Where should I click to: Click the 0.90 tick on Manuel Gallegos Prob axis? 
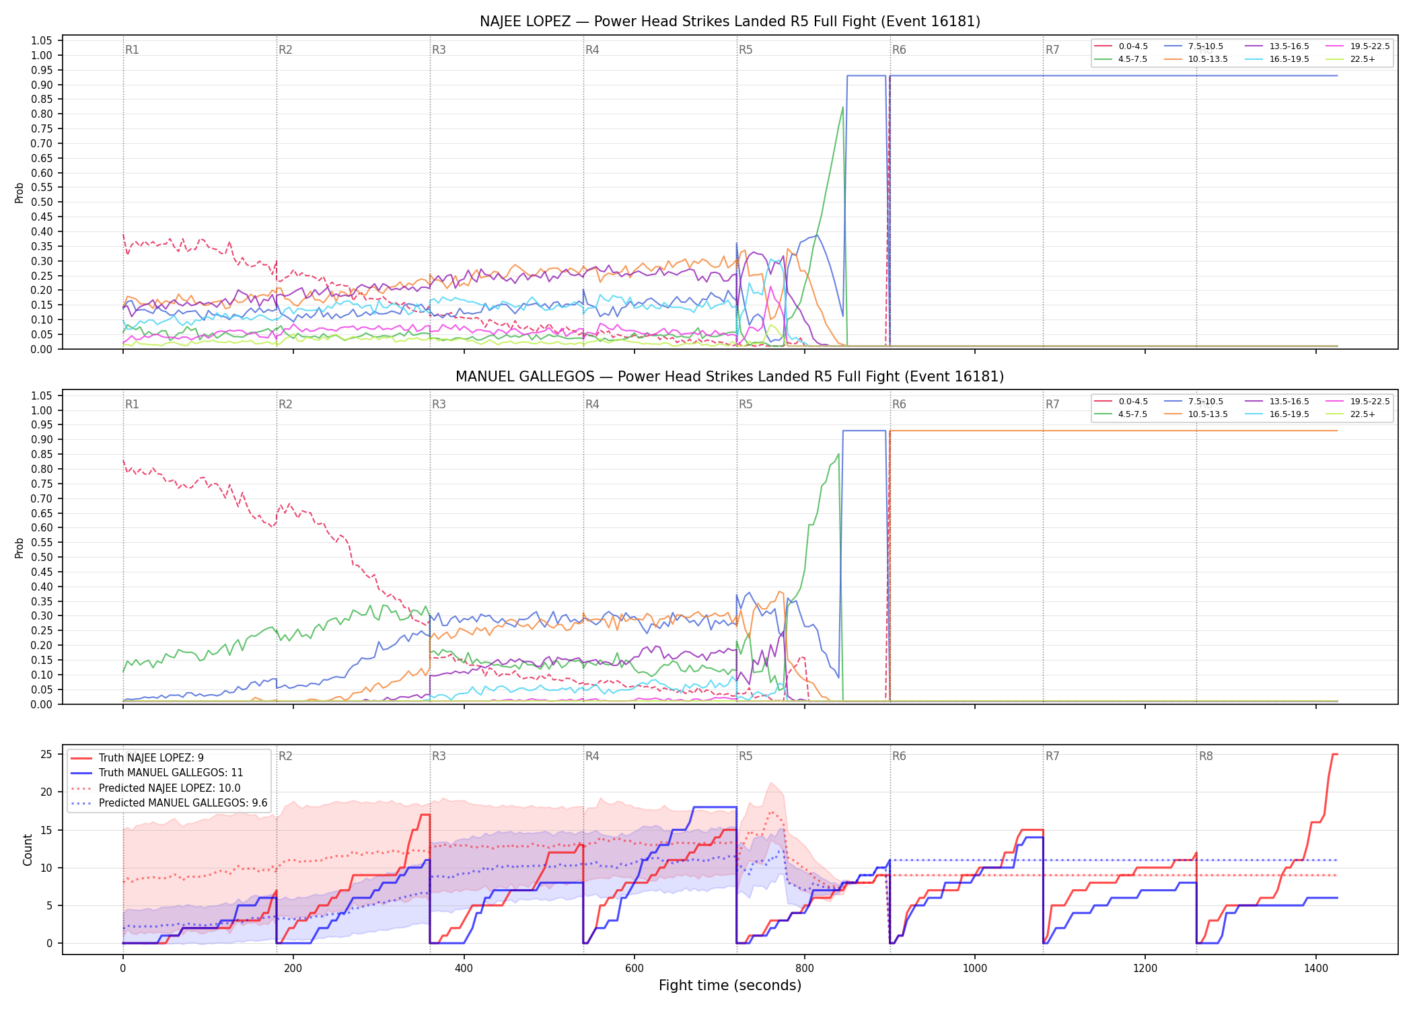[x=42, y=440]
